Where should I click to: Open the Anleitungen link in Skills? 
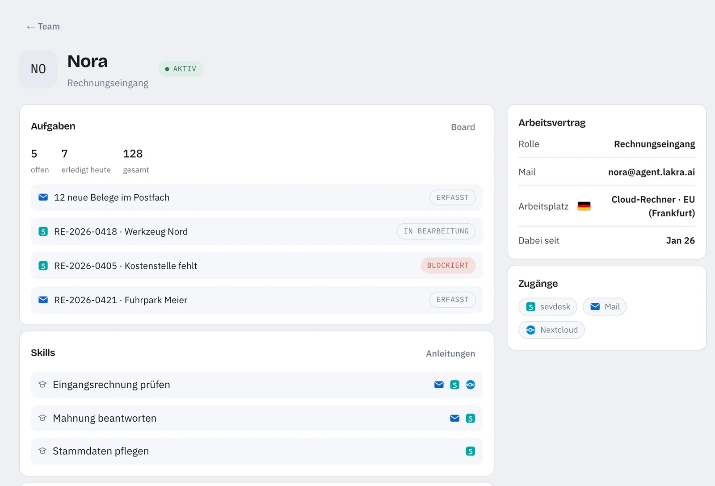[450, 353]
